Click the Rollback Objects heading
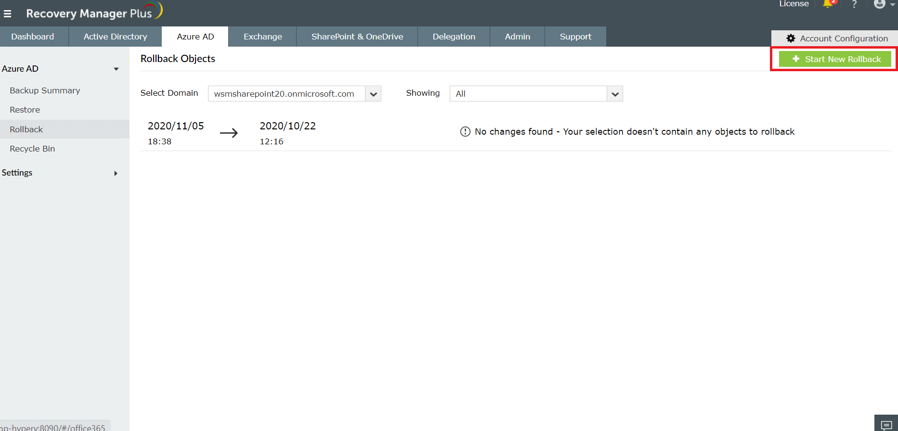 pyautogui.click(x=178, y=59)
